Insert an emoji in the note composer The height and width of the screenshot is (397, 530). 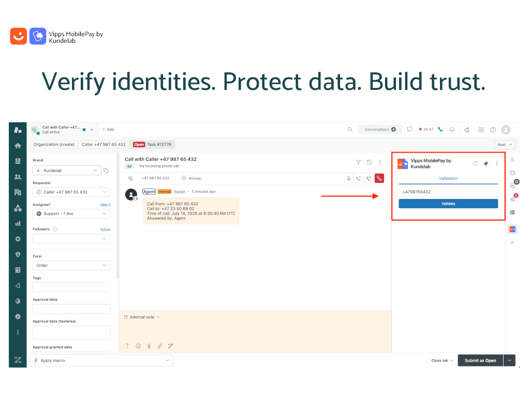[138, 346]
